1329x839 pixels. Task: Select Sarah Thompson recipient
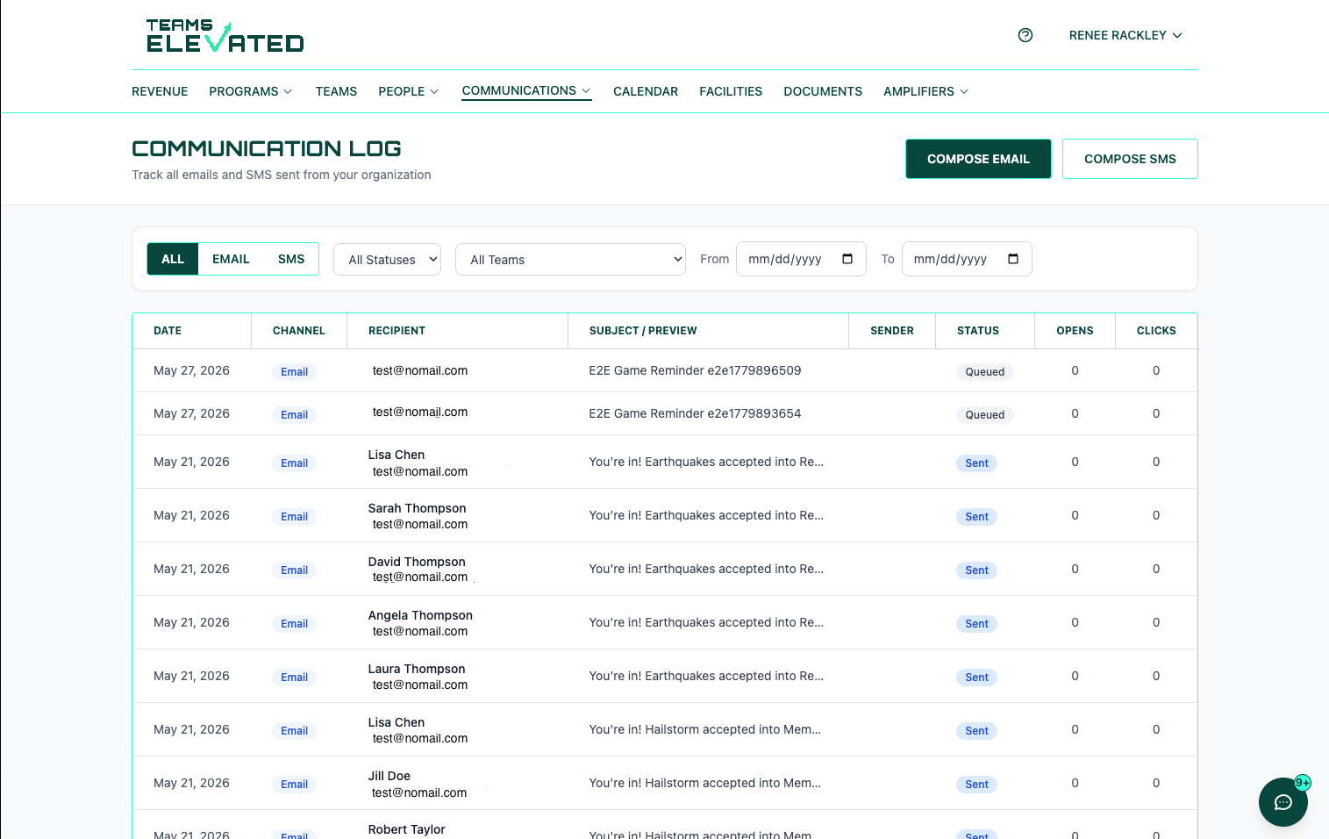click(x=417, y=508)
